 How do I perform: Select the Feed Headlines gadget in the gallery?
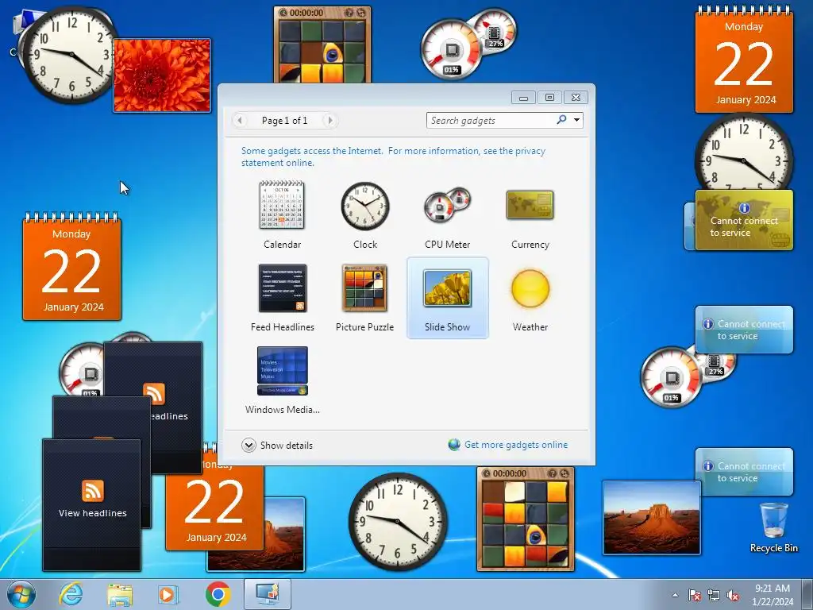tap(282, 298)
